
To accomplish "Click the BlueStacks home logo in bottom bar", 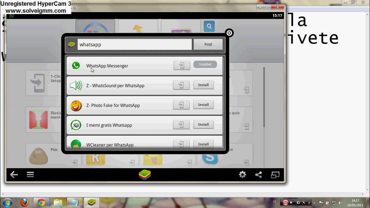I will [x=145, y=175].
